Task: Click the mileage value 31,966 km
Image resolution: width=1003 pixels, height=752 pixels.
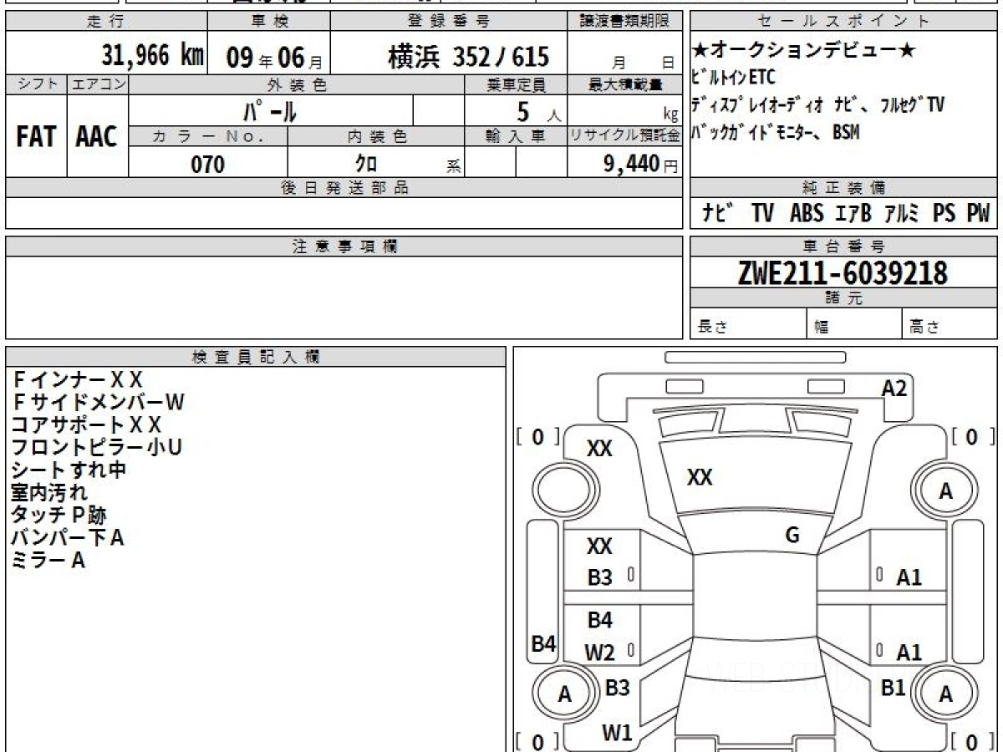Action: pos(153,56)
